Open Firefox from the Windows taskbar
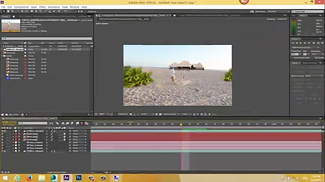This screenshot has width=325, height=182. [x=29, y=178]
